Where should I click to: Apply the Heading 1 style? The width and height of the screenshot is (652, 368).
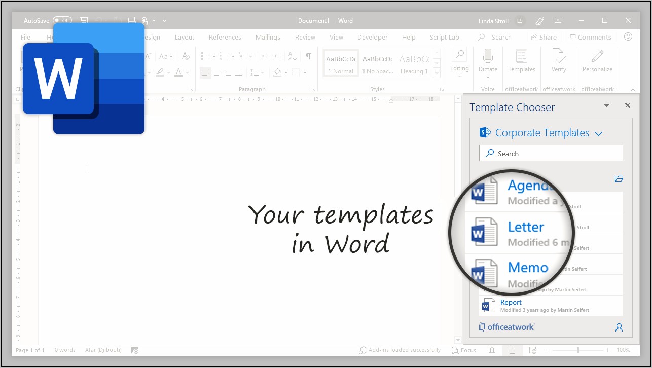click(414, 63)
